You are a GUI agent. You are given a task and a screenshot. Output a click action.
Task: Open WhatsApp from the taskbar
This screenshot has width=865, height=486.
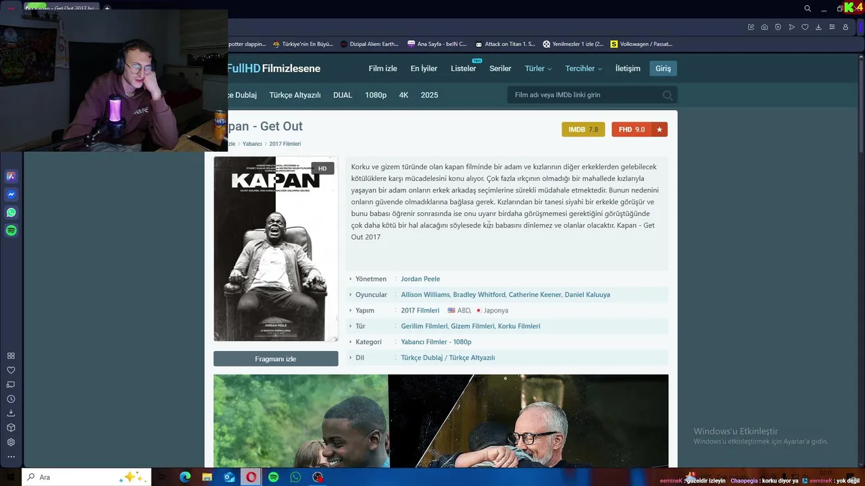pyautogui.click(x=295, y=477)
